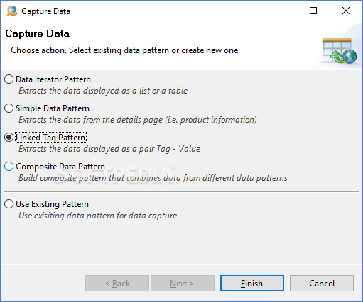363x302 pixels.
Task: Click the Capture Data app icon in title bar
Action: (x=12, y=11)
